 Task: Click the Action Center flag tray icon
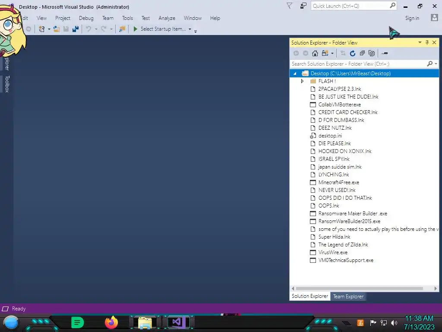click(373, 322)
